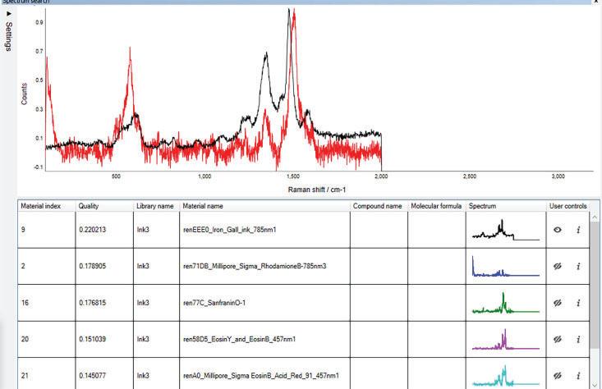The image size is (602, 389).
Task: Open info for SanfraninO-1 row
Action: tap(578, 303)
